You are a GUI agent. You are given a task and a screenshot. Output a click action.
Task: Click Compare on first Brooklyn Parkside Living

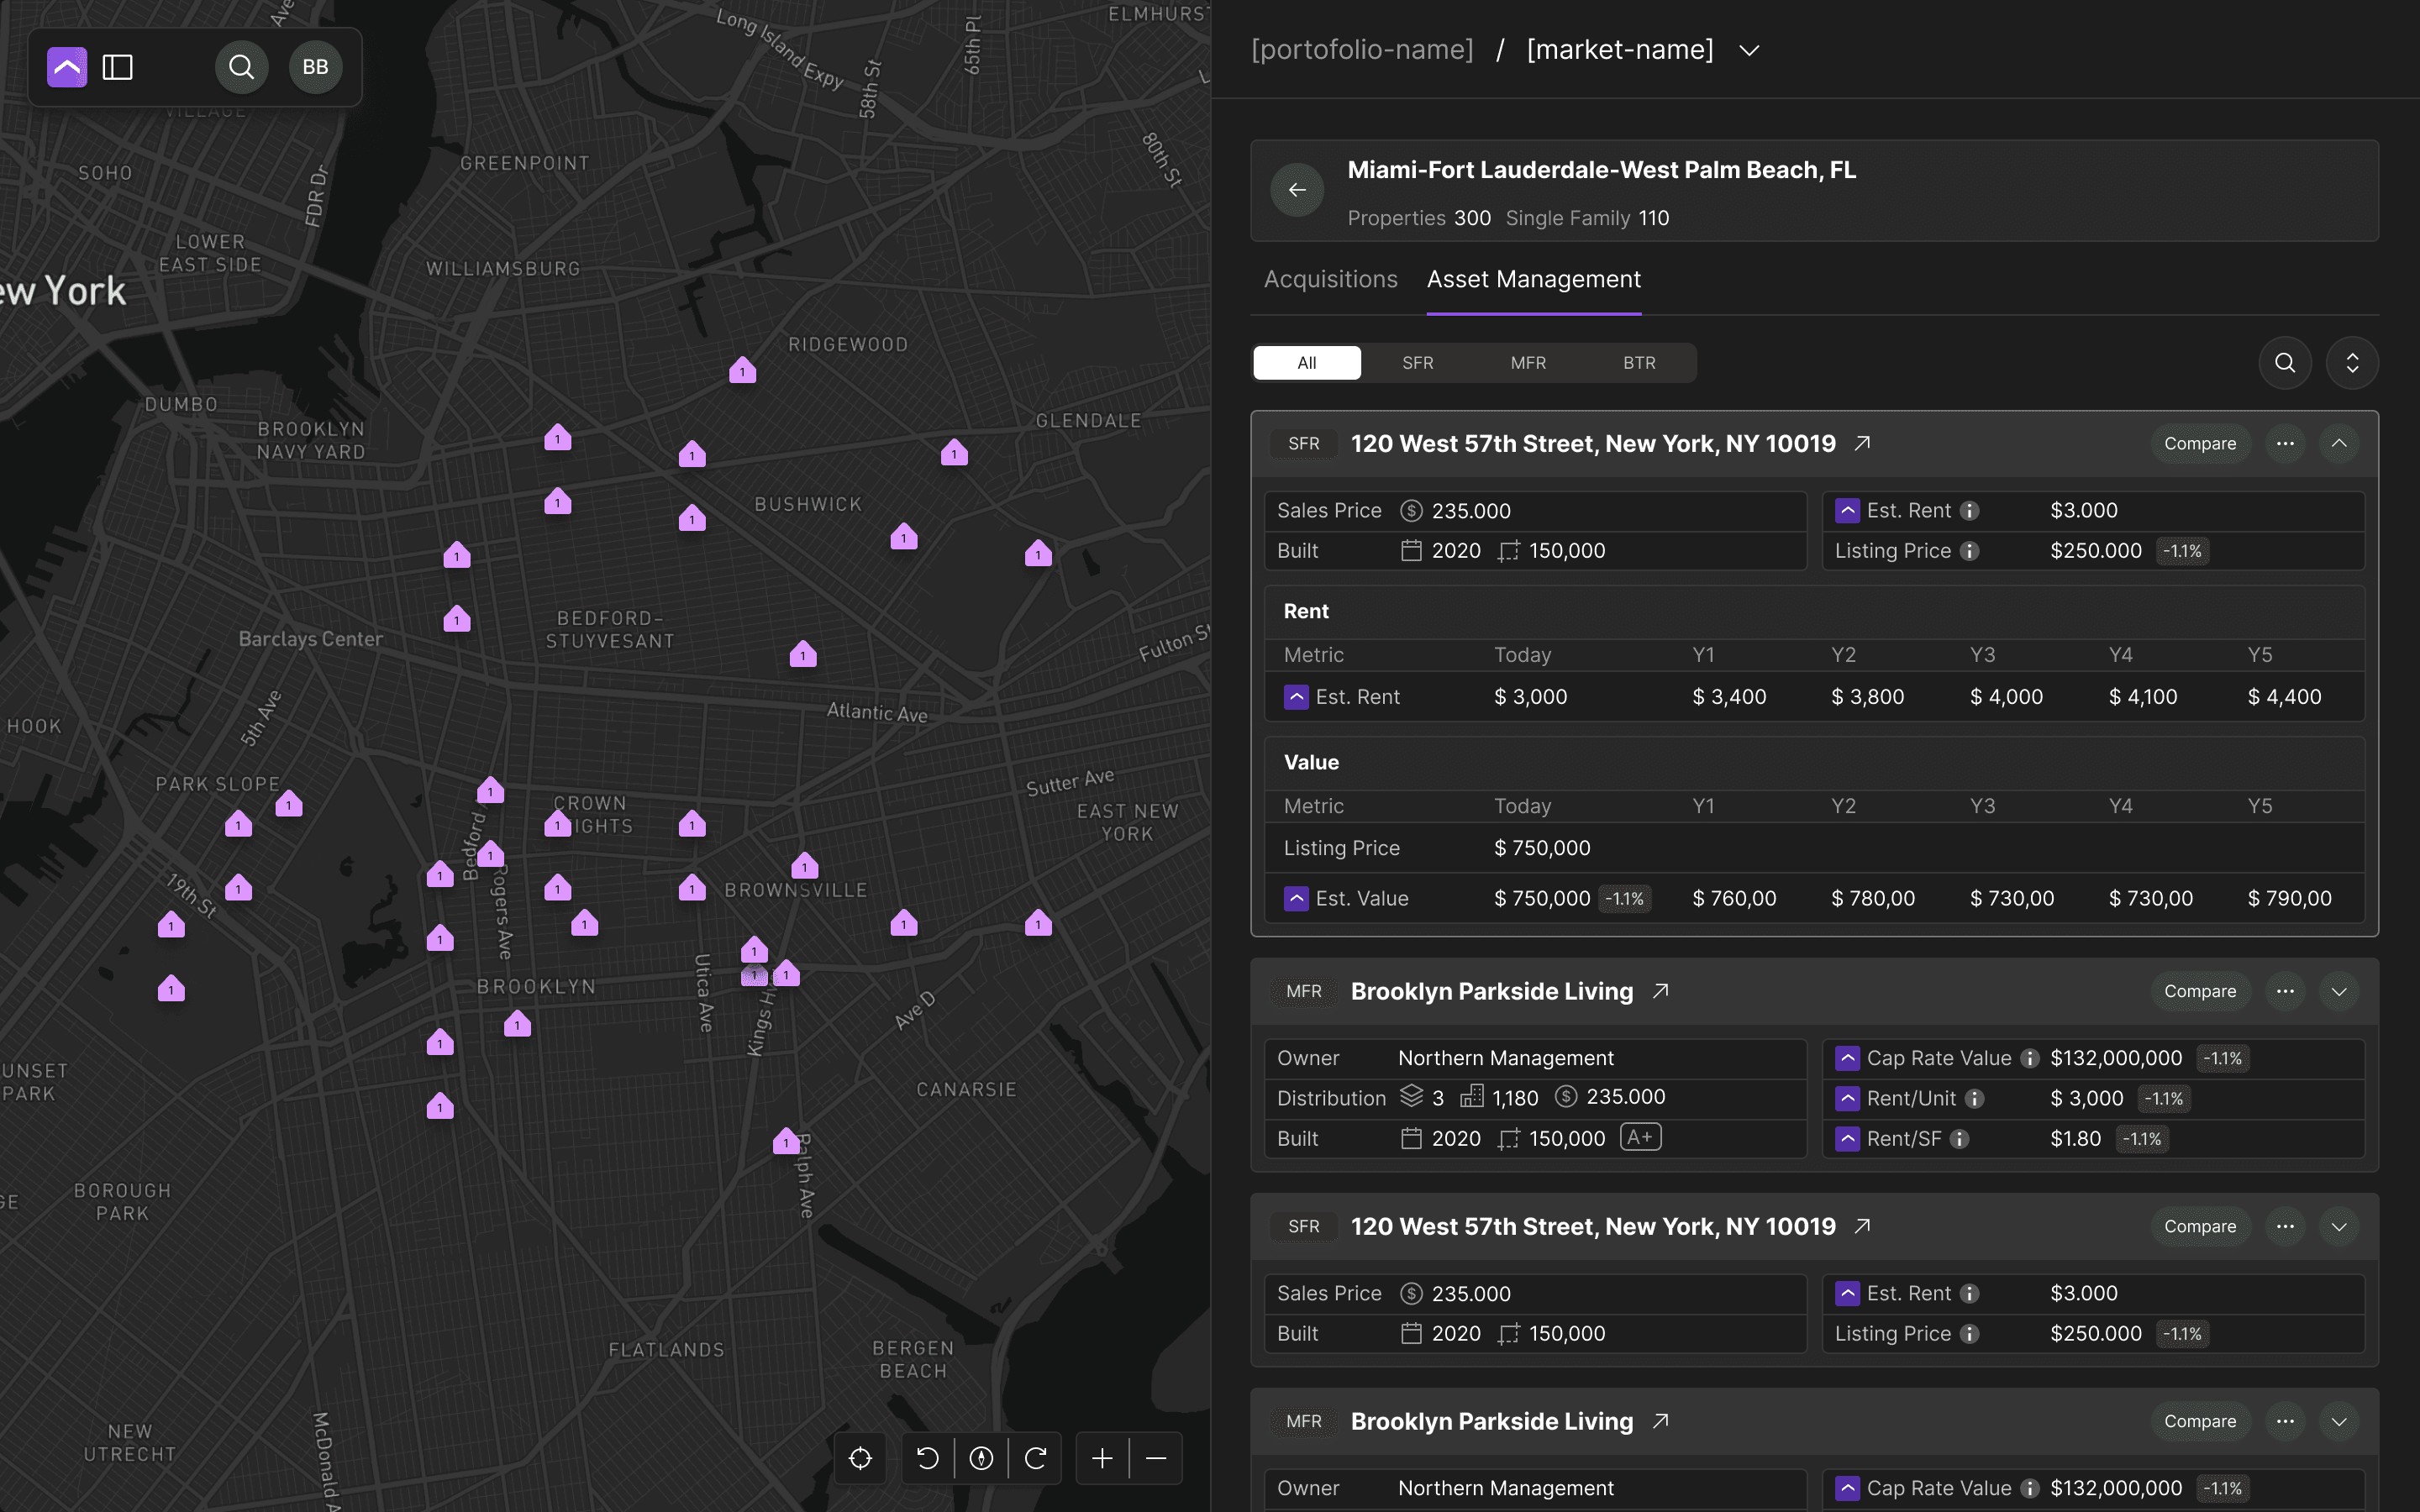(2200, 991)
